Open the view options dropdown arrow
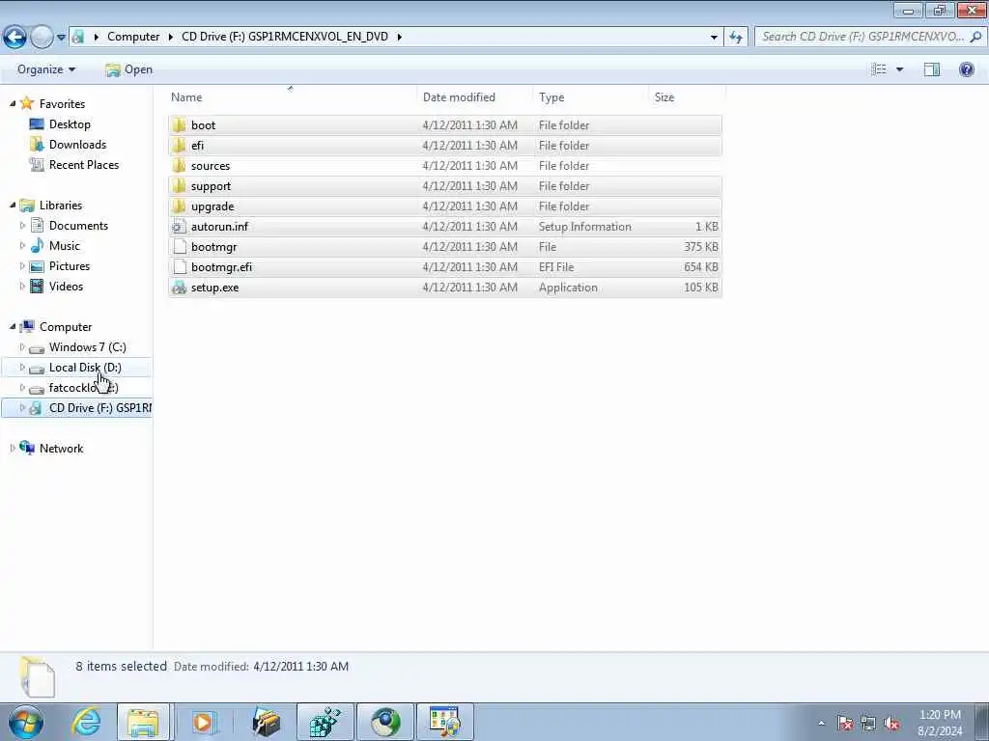 (899, 69)
